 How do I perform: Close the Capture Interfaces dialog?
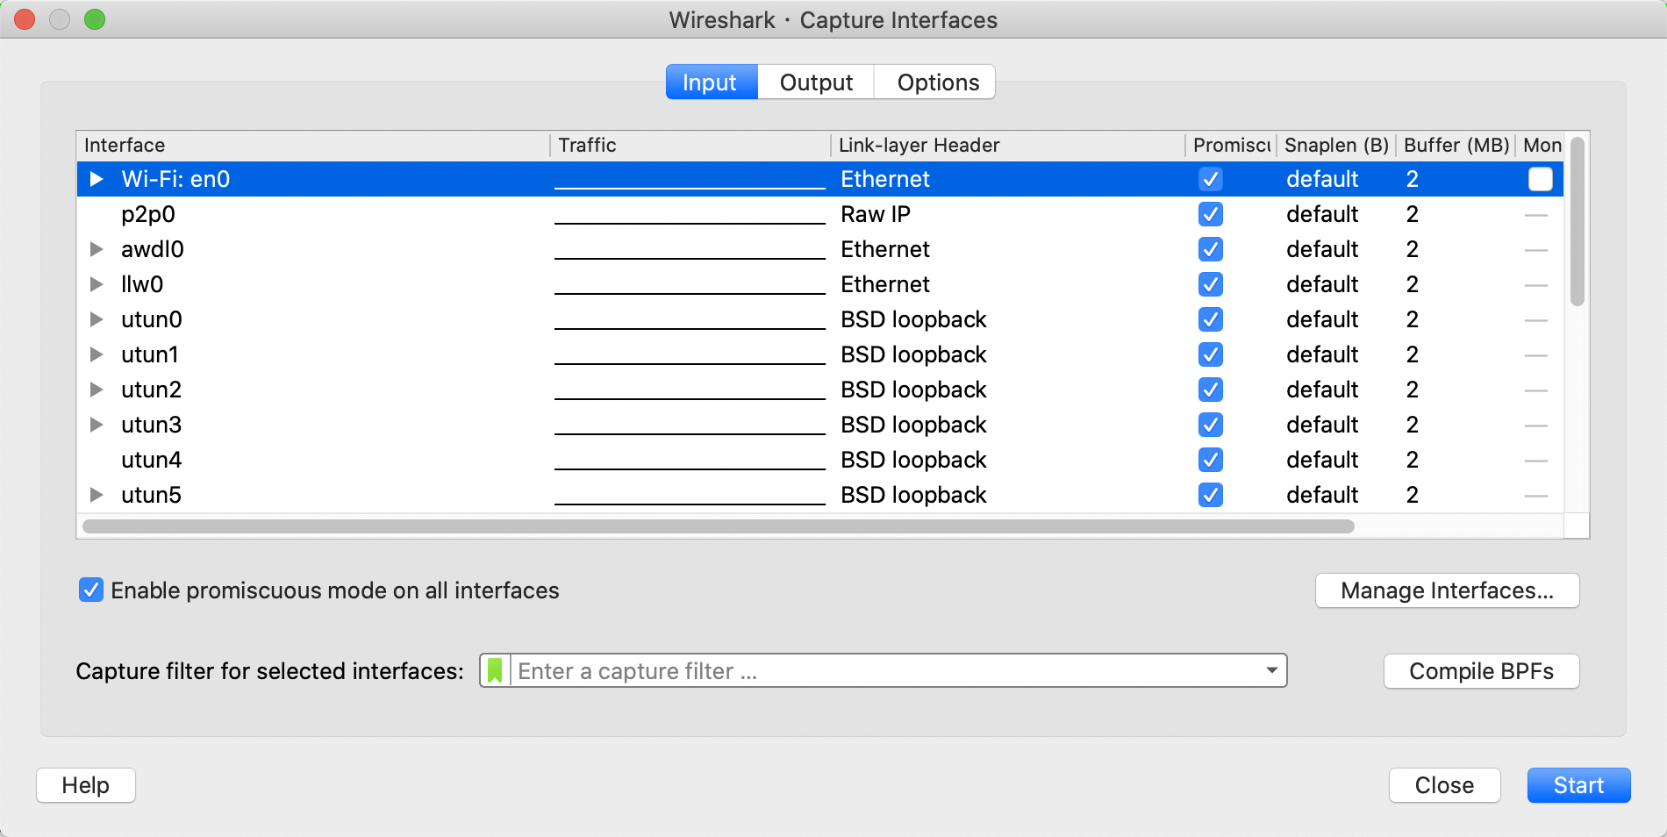point(1444,785)
